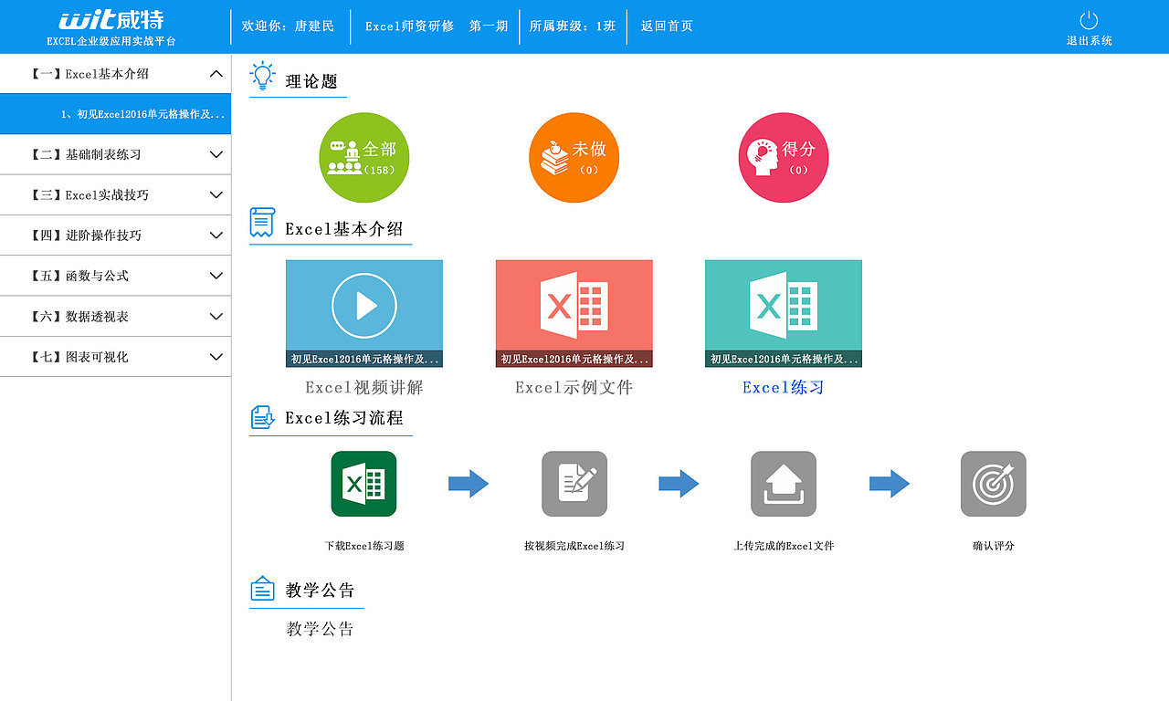This screenshot has height=701, width=1169.
Task: Click the 教学公告 announcement icon
Action: 262,589
